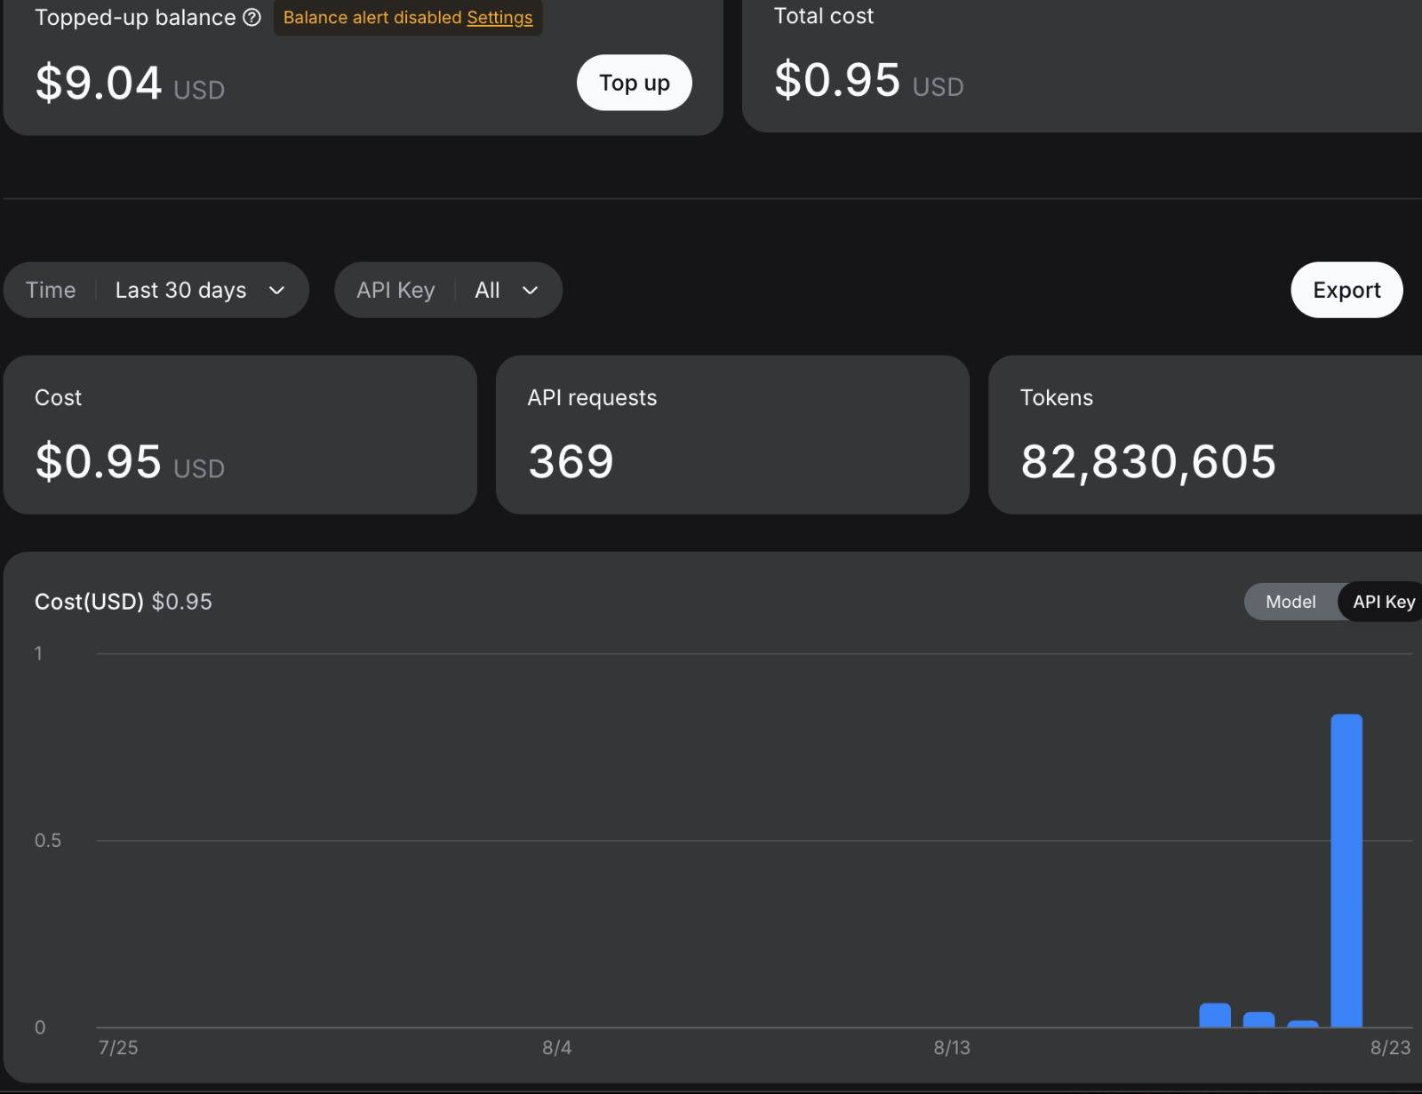This screenshot has height=1094, width=1422.
Task: Click the Tokens card showing 82,830,605
Action: coord(1205,435)
